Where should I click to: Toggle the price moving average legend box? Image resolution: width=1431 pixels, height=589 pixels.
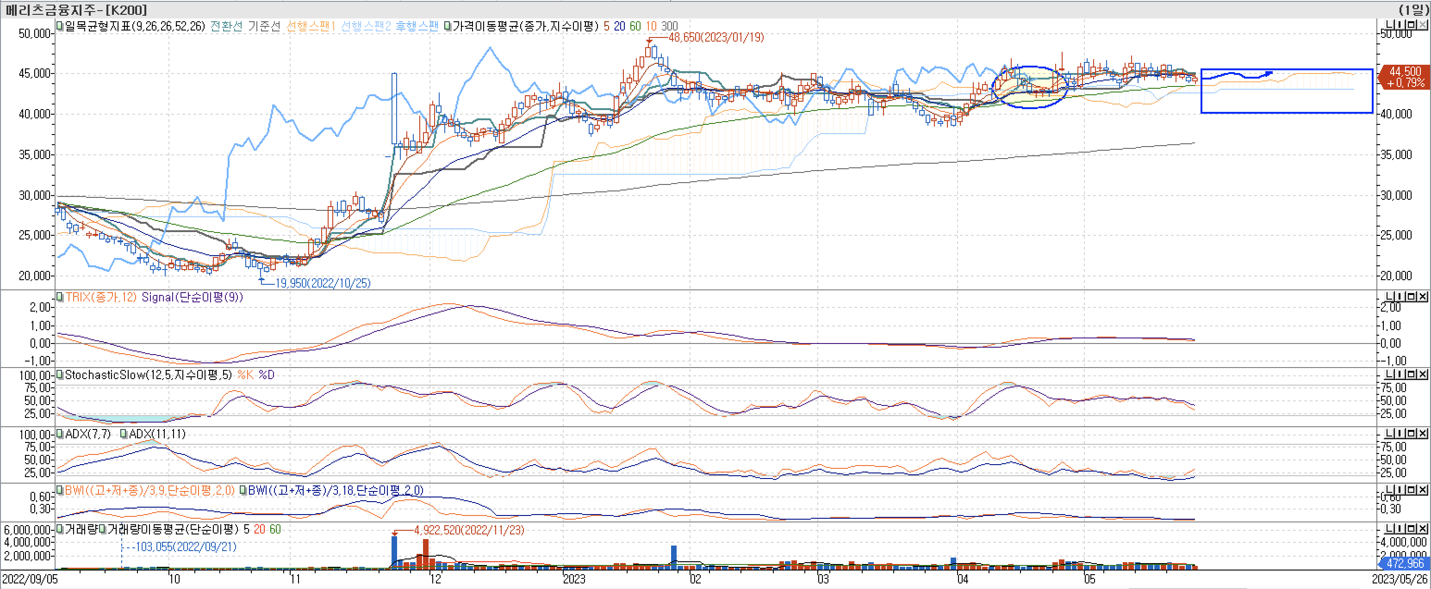coord(448,26)
